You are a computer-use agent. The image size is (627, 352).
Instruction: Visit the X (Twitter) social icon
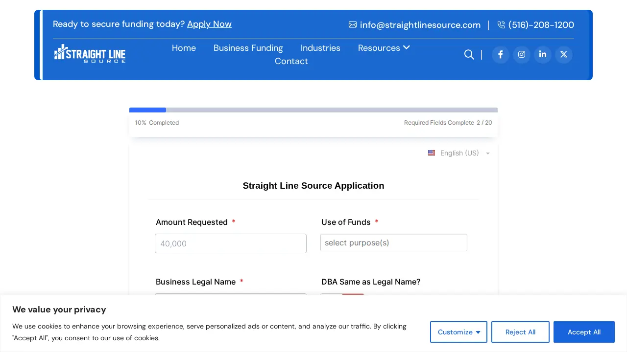pyautogui.click(x=564, y=55)
